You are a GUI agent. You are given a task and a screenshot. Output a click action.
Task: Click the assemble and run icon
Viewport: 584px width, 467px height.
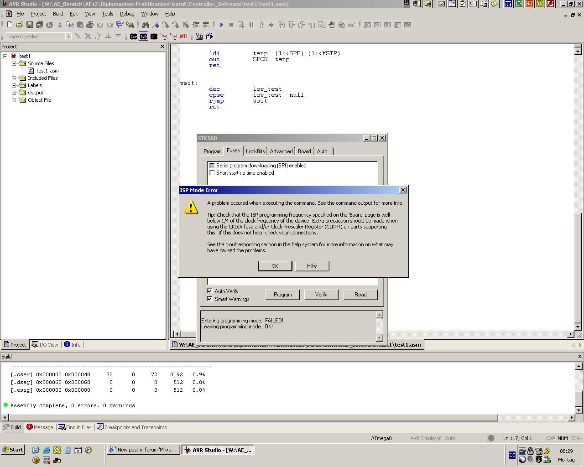pyautogui.click(x=209, y=36)
